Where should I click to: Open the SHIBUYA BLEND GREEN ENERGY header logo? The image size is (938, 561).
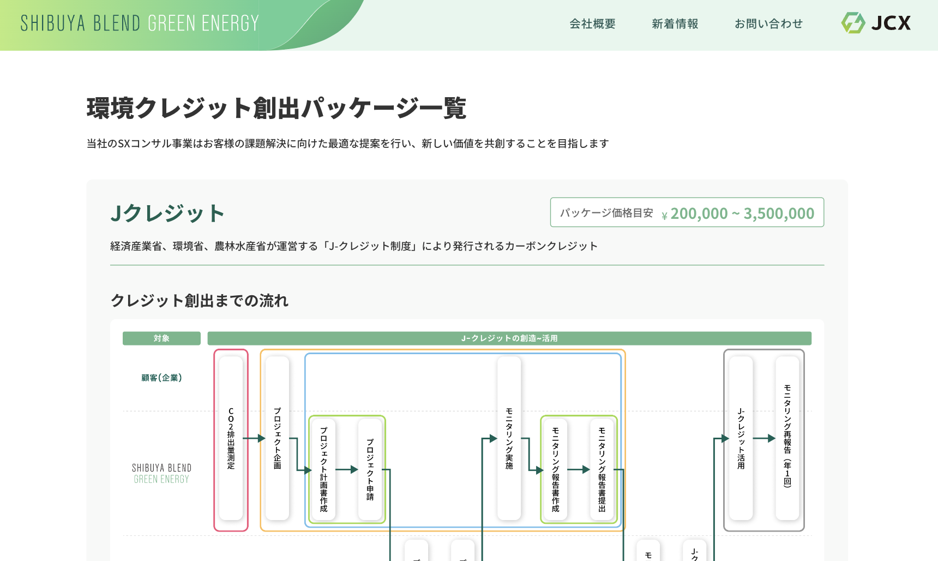pos(140,23)
